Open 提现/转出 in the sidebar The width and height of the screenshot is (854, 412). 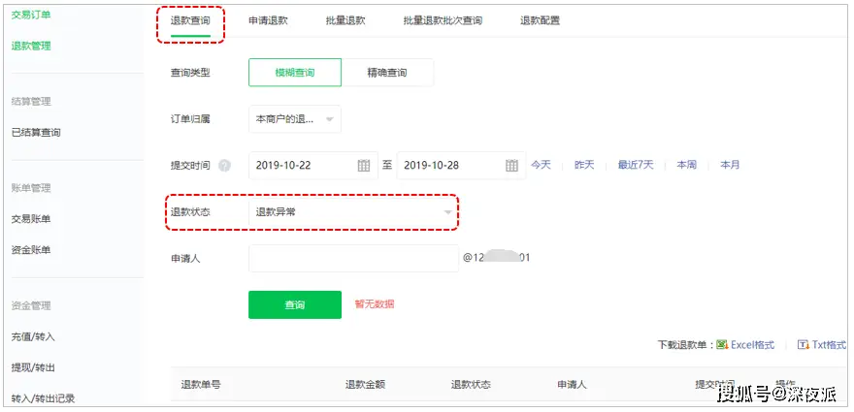pyautogui.click(x=33, y=368)
